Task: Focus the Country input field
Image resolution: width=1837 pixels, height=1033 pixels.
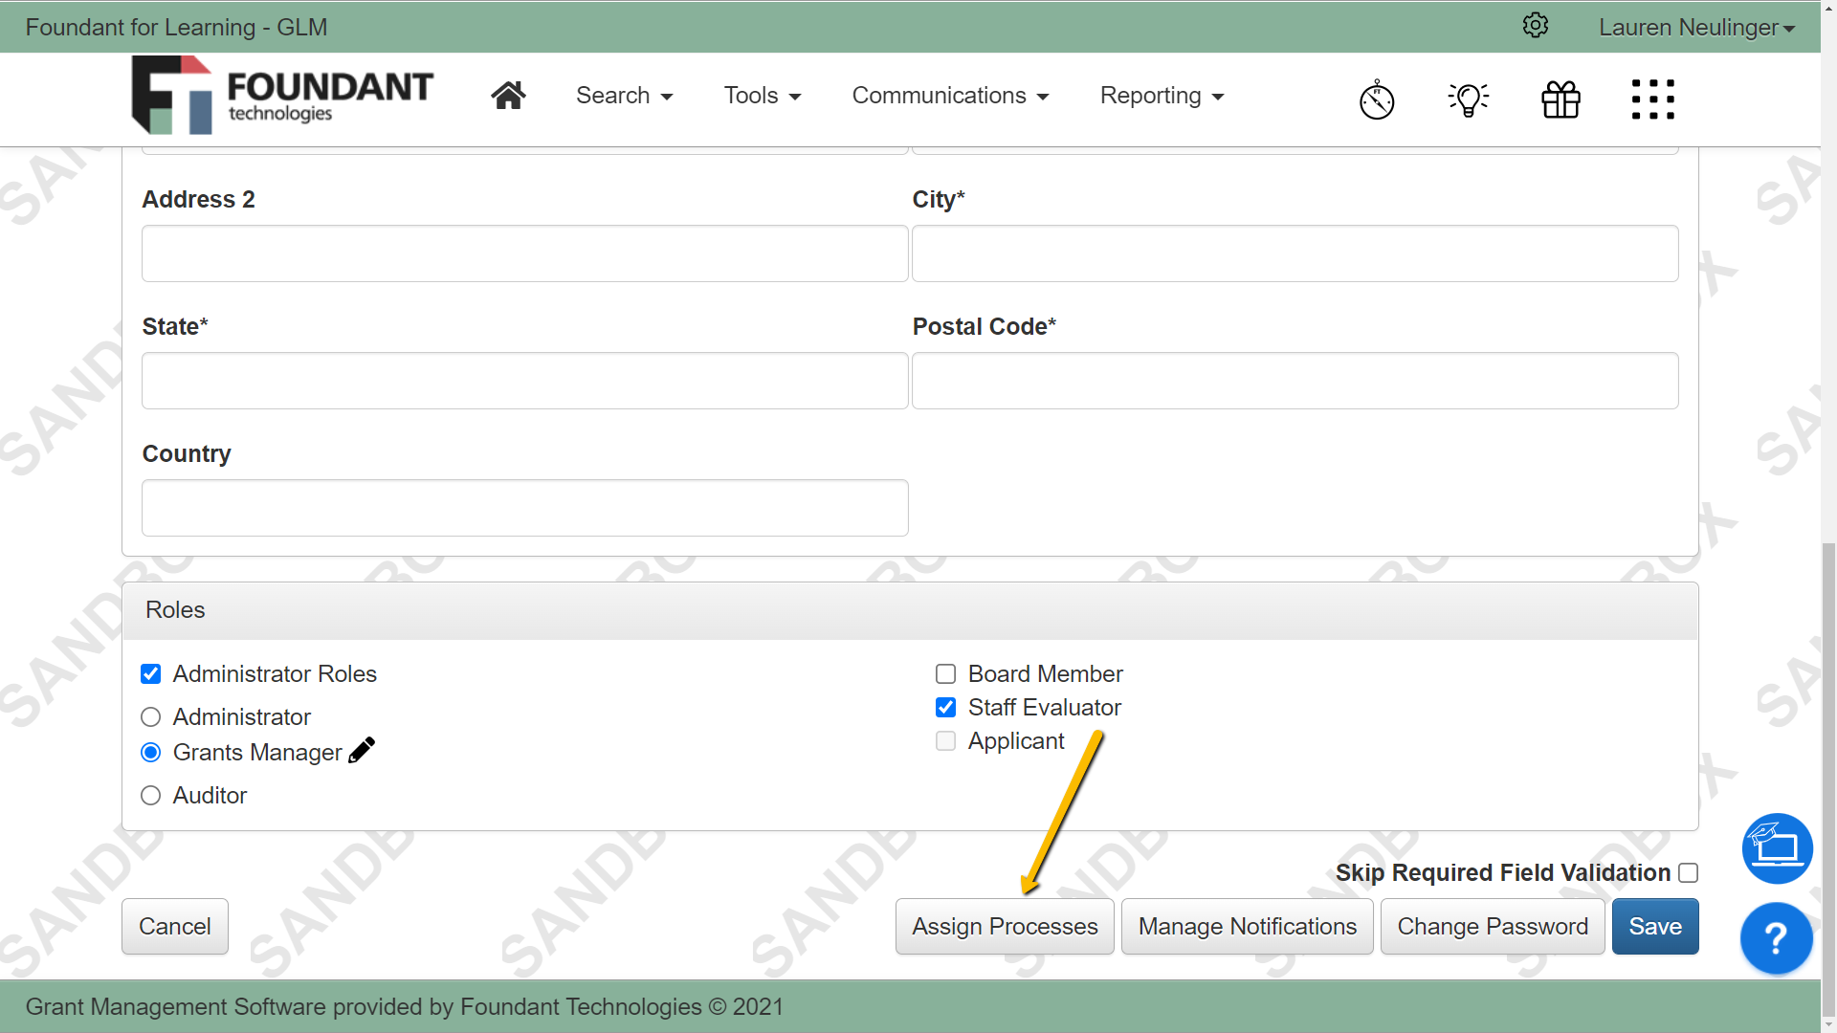Action: click(524, 508)
